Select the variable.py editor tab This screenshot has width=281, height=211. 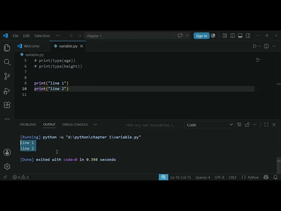(x=68, y=46)
